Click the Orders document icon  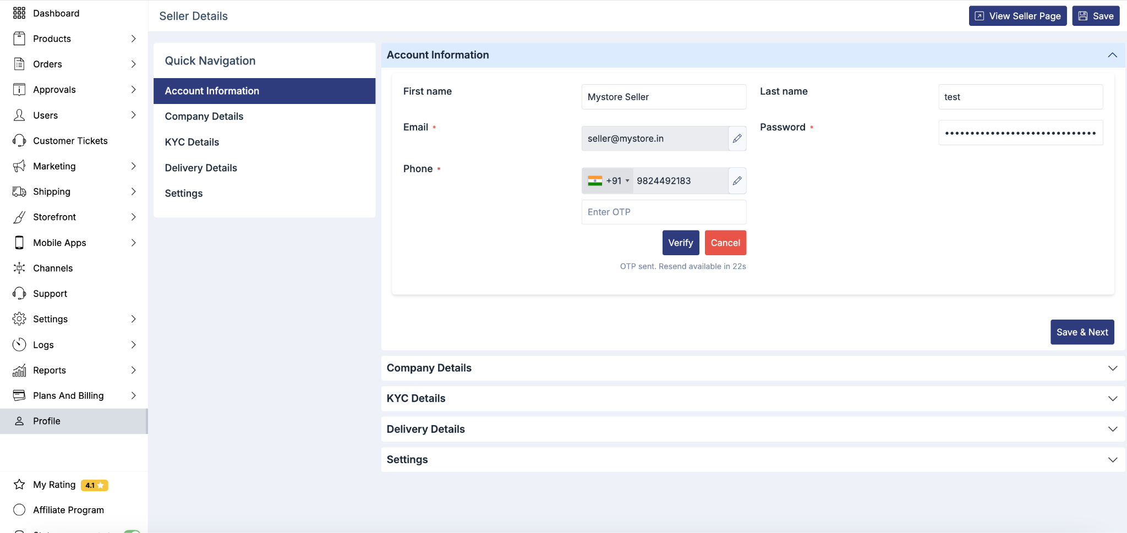[19, 64]
